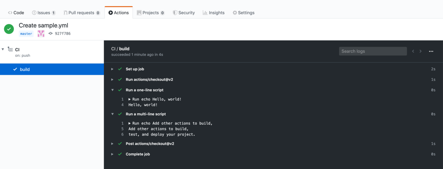Click green check on Post actions/checkout@v2
The height and width of the screenshot is (169, 443).
(120, 144)
